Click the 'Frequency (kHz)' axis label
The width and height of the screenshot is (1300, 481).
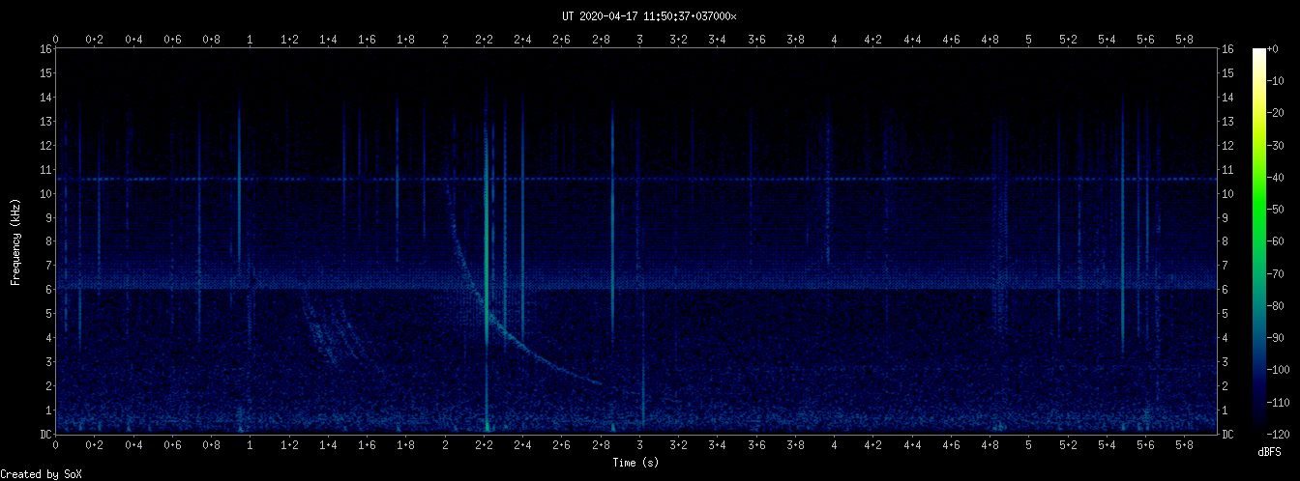pos(15,241)
